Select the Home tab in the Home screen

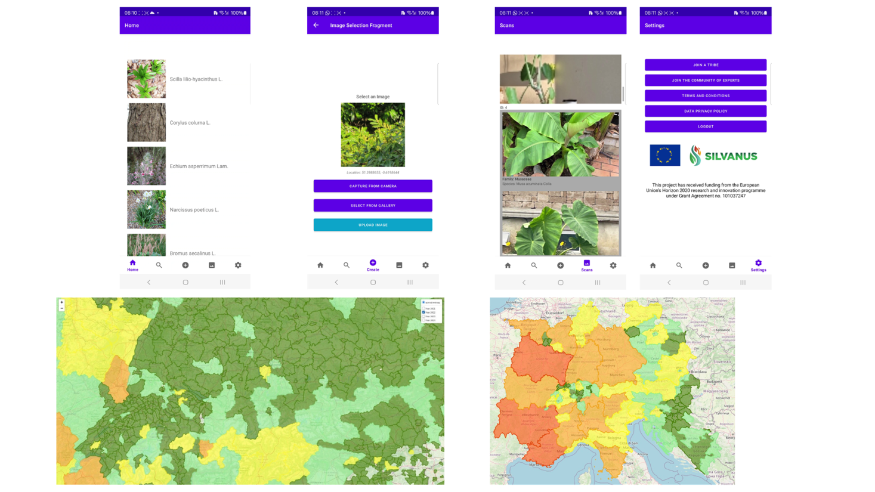[132, 265]
